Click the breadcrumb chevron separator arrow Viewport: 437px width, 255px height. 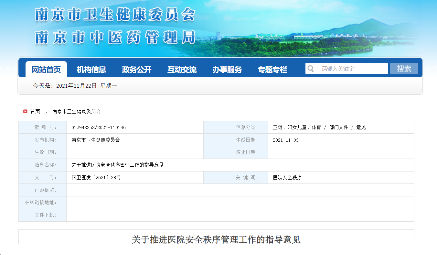tap(46, 111)
